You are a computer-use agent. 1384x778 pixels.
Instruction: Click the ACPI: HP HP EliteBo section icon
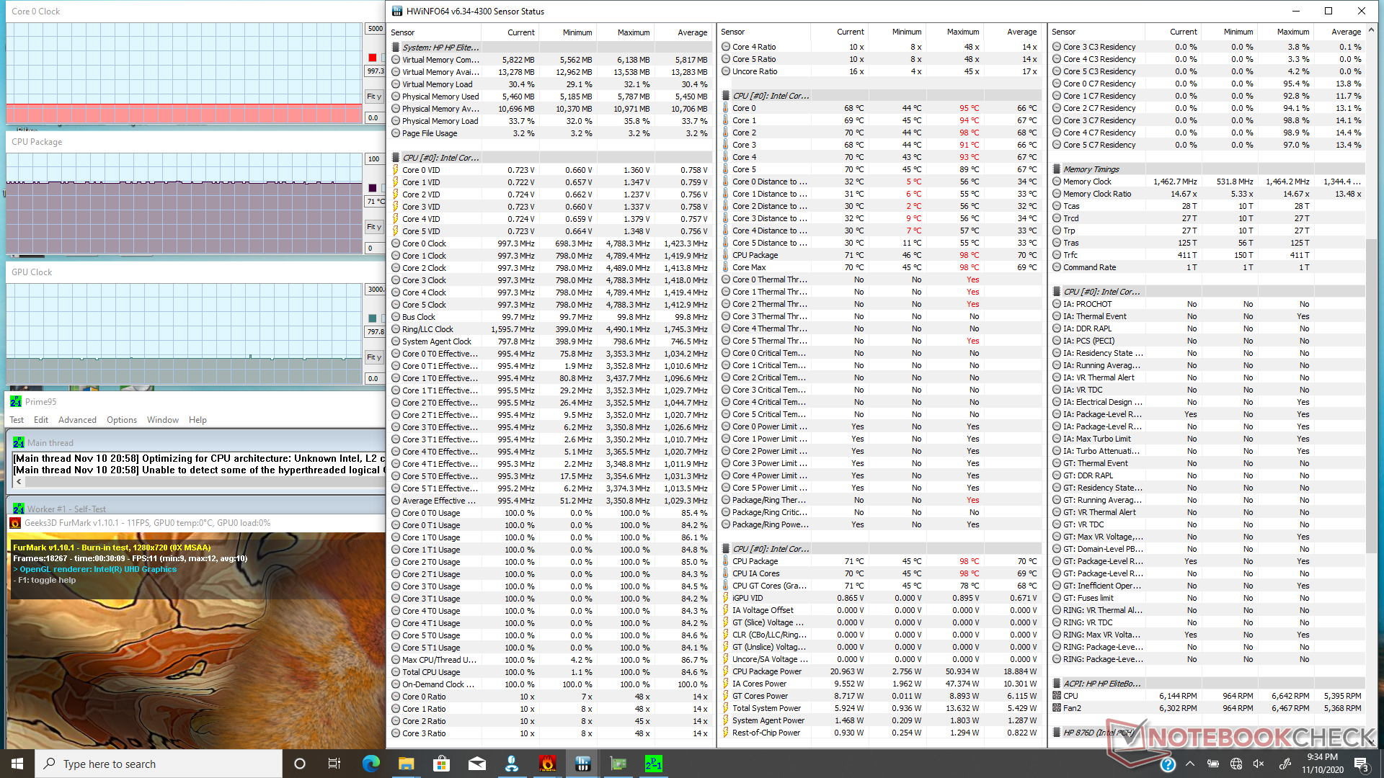[1057, 683]
